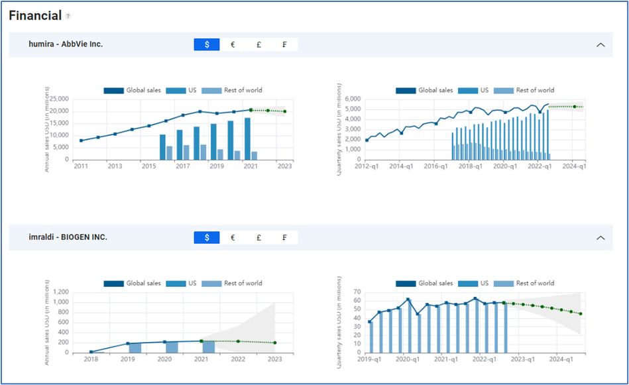Click the 2023 forecast point in imraldi annual chart

pyautogui.click(x=275, y=343)
